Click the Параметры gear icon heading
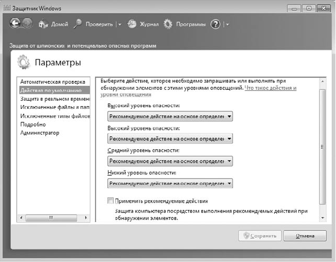The image size is (336, 262). 24,62
